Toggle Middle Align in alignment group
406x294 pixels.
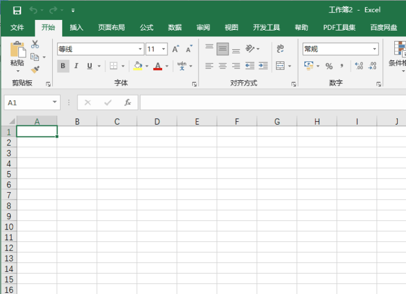pos(223,49)
